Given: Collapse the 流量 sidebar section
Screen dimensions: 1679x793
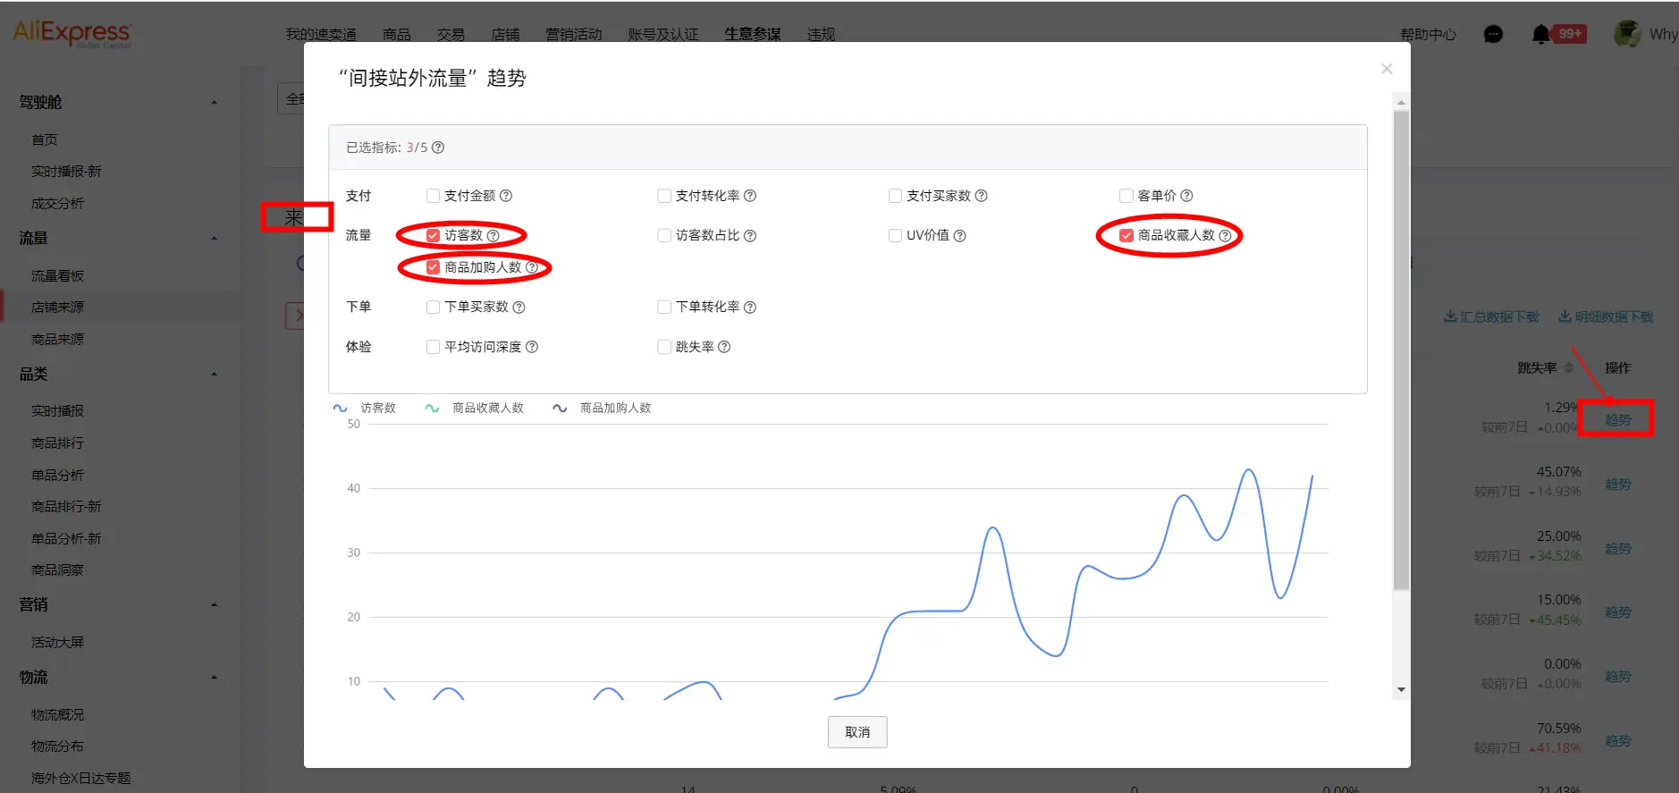Looking at the screenshot, I should [x=214, y=239].
